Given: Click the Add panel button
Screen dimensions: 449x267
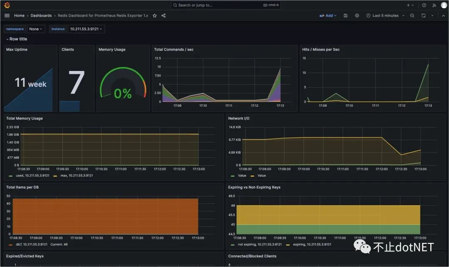Looking at the screenshot, I should (328, 16).
